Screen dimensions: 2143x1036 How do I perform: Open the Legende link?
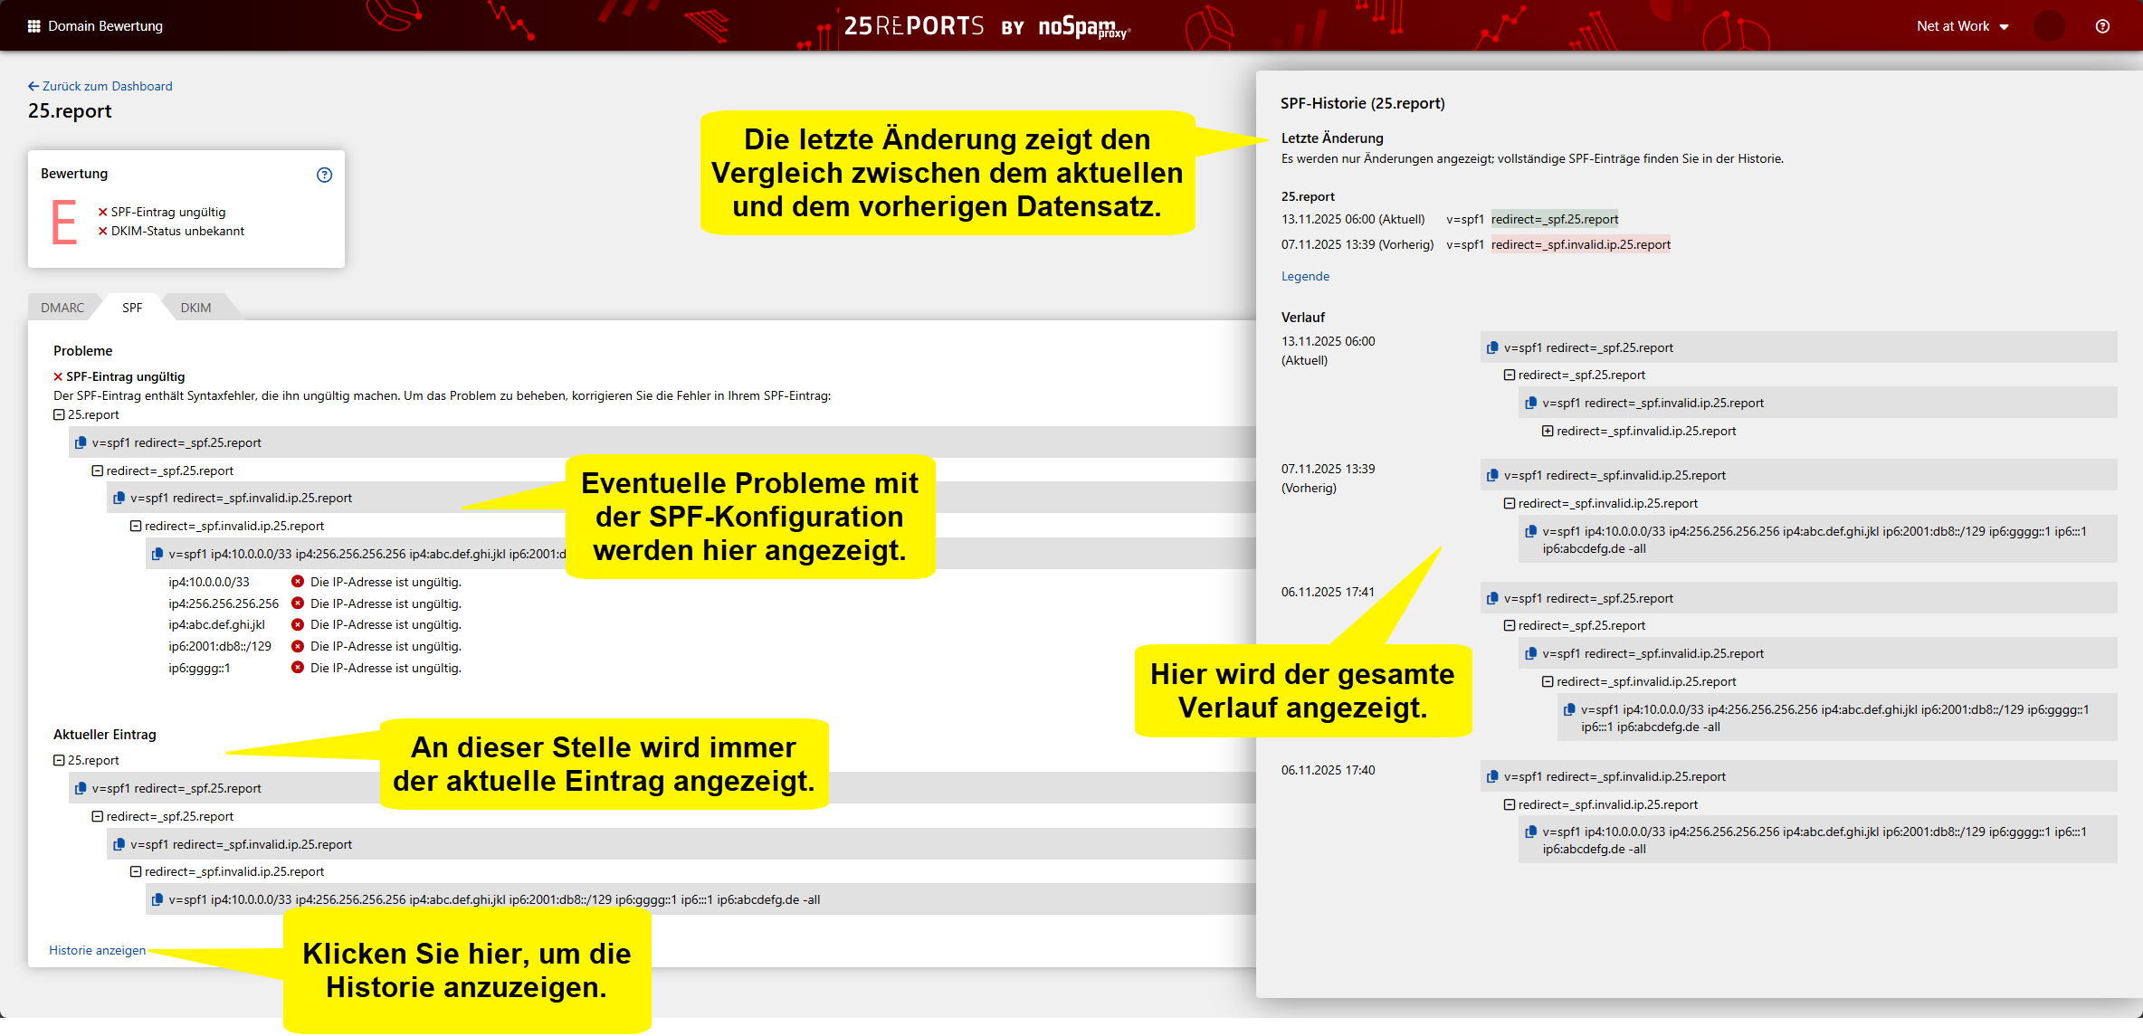(1305, 276)
